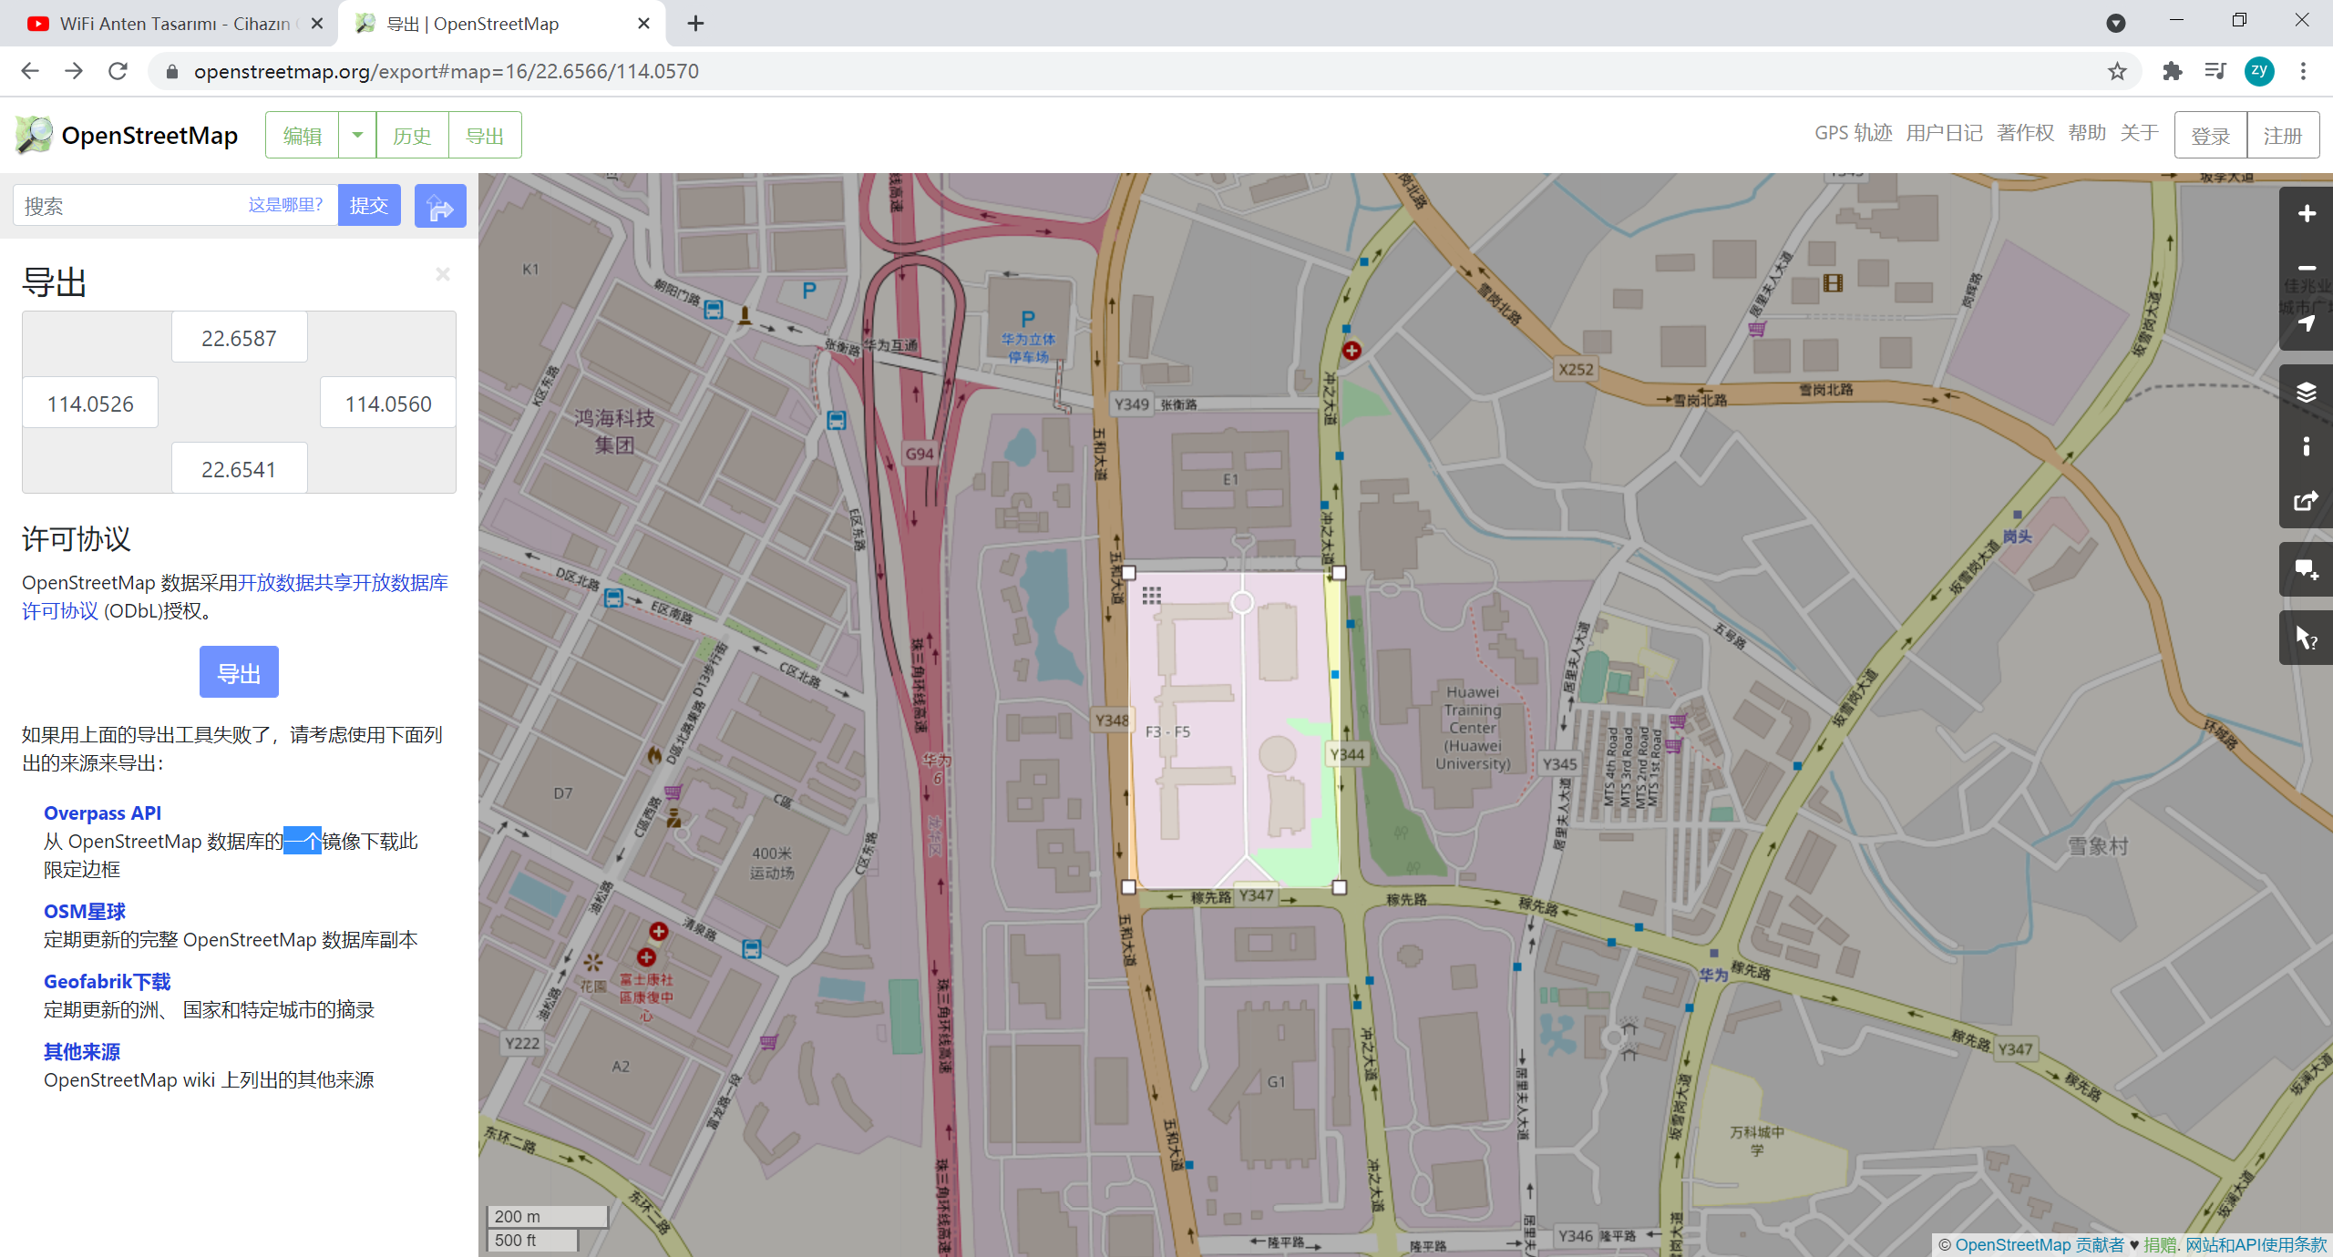This screenshot has width=2333, height=1257.
Task: Open the 导出 export tab in header
Action: click(485, 135)
